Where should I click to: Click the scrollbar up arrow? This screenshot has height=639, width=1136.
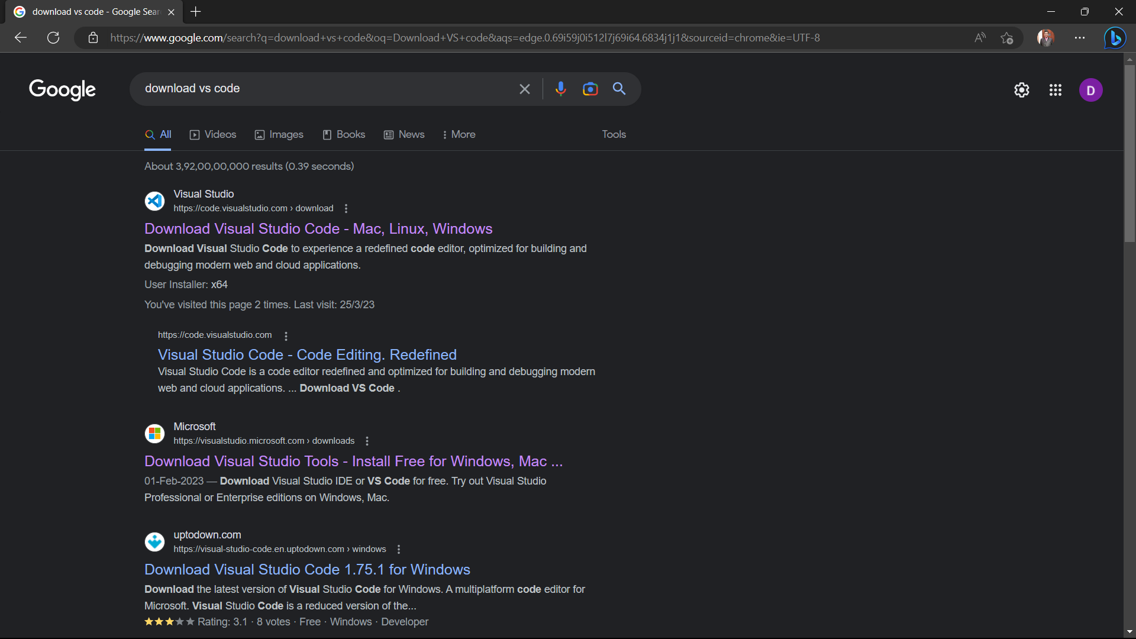tap(1129, 59)
